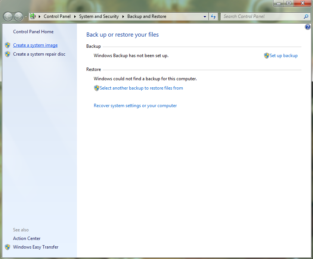
Task: Maximize the Backup and Restore window
Action: (289, 3)
